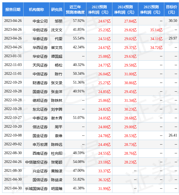
Task: Click researcher name 沈文文
Action: coord(57,30)
